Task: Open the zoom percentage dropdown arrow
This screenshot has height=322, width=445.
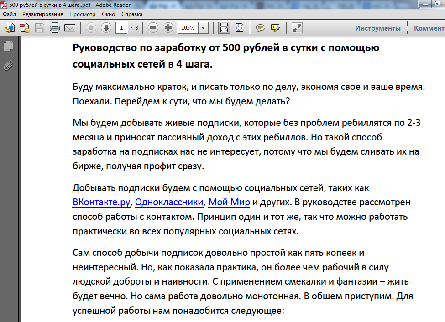Action: point(203,28)
